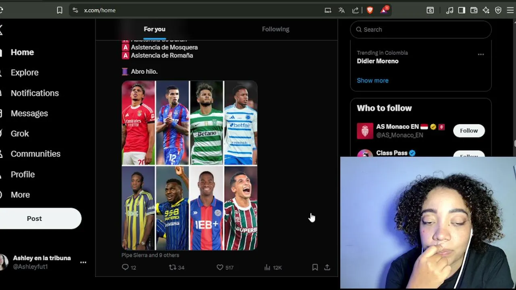Click the tab search icon in toolbar
516x290 pixels.
coord(430,10)
